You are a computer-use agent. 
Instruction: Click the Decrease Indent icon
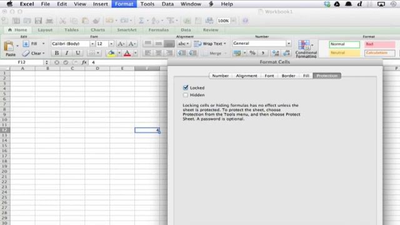(182, 53)
